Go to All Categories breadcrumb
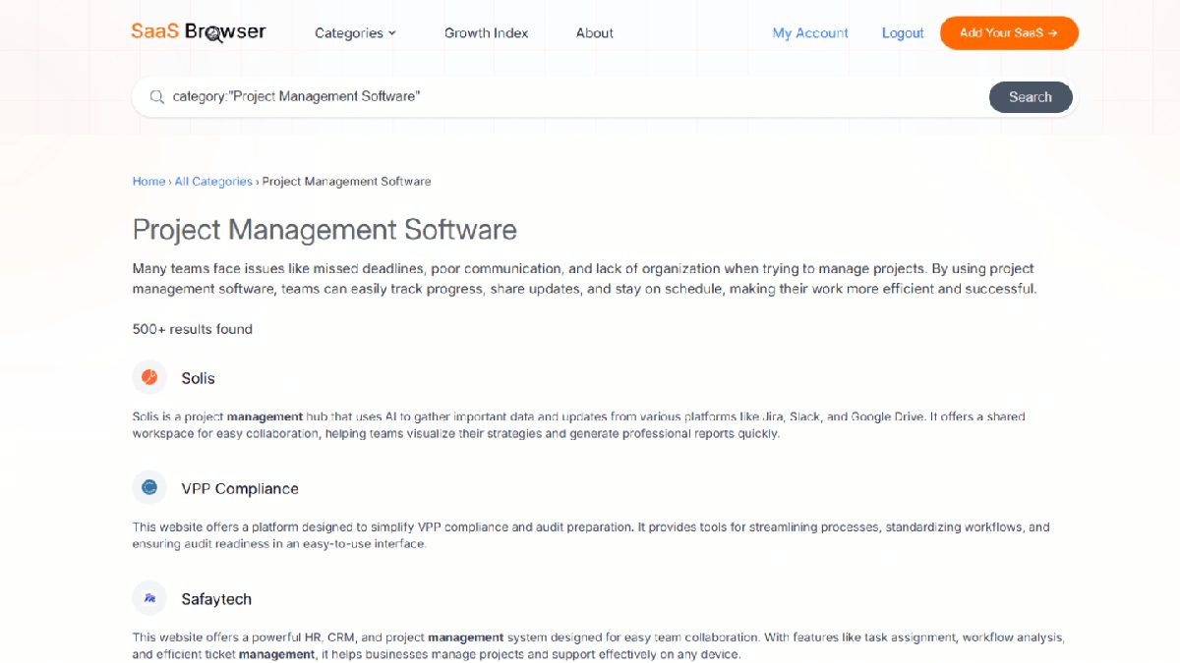This screenshot has height=663, width=1180. (213, 181)
